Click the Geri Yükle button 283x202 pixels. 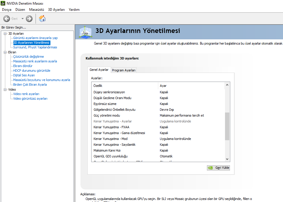pos(218,168)
